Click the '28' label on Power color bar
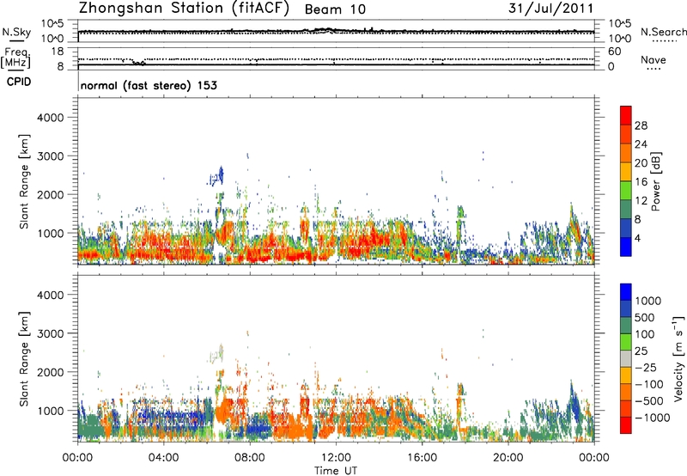 pyautogui.click(x=641, y=125)
